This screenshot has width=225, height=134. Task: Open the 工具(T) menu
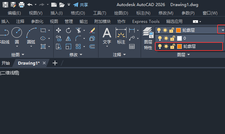click(x=100, y=13)
